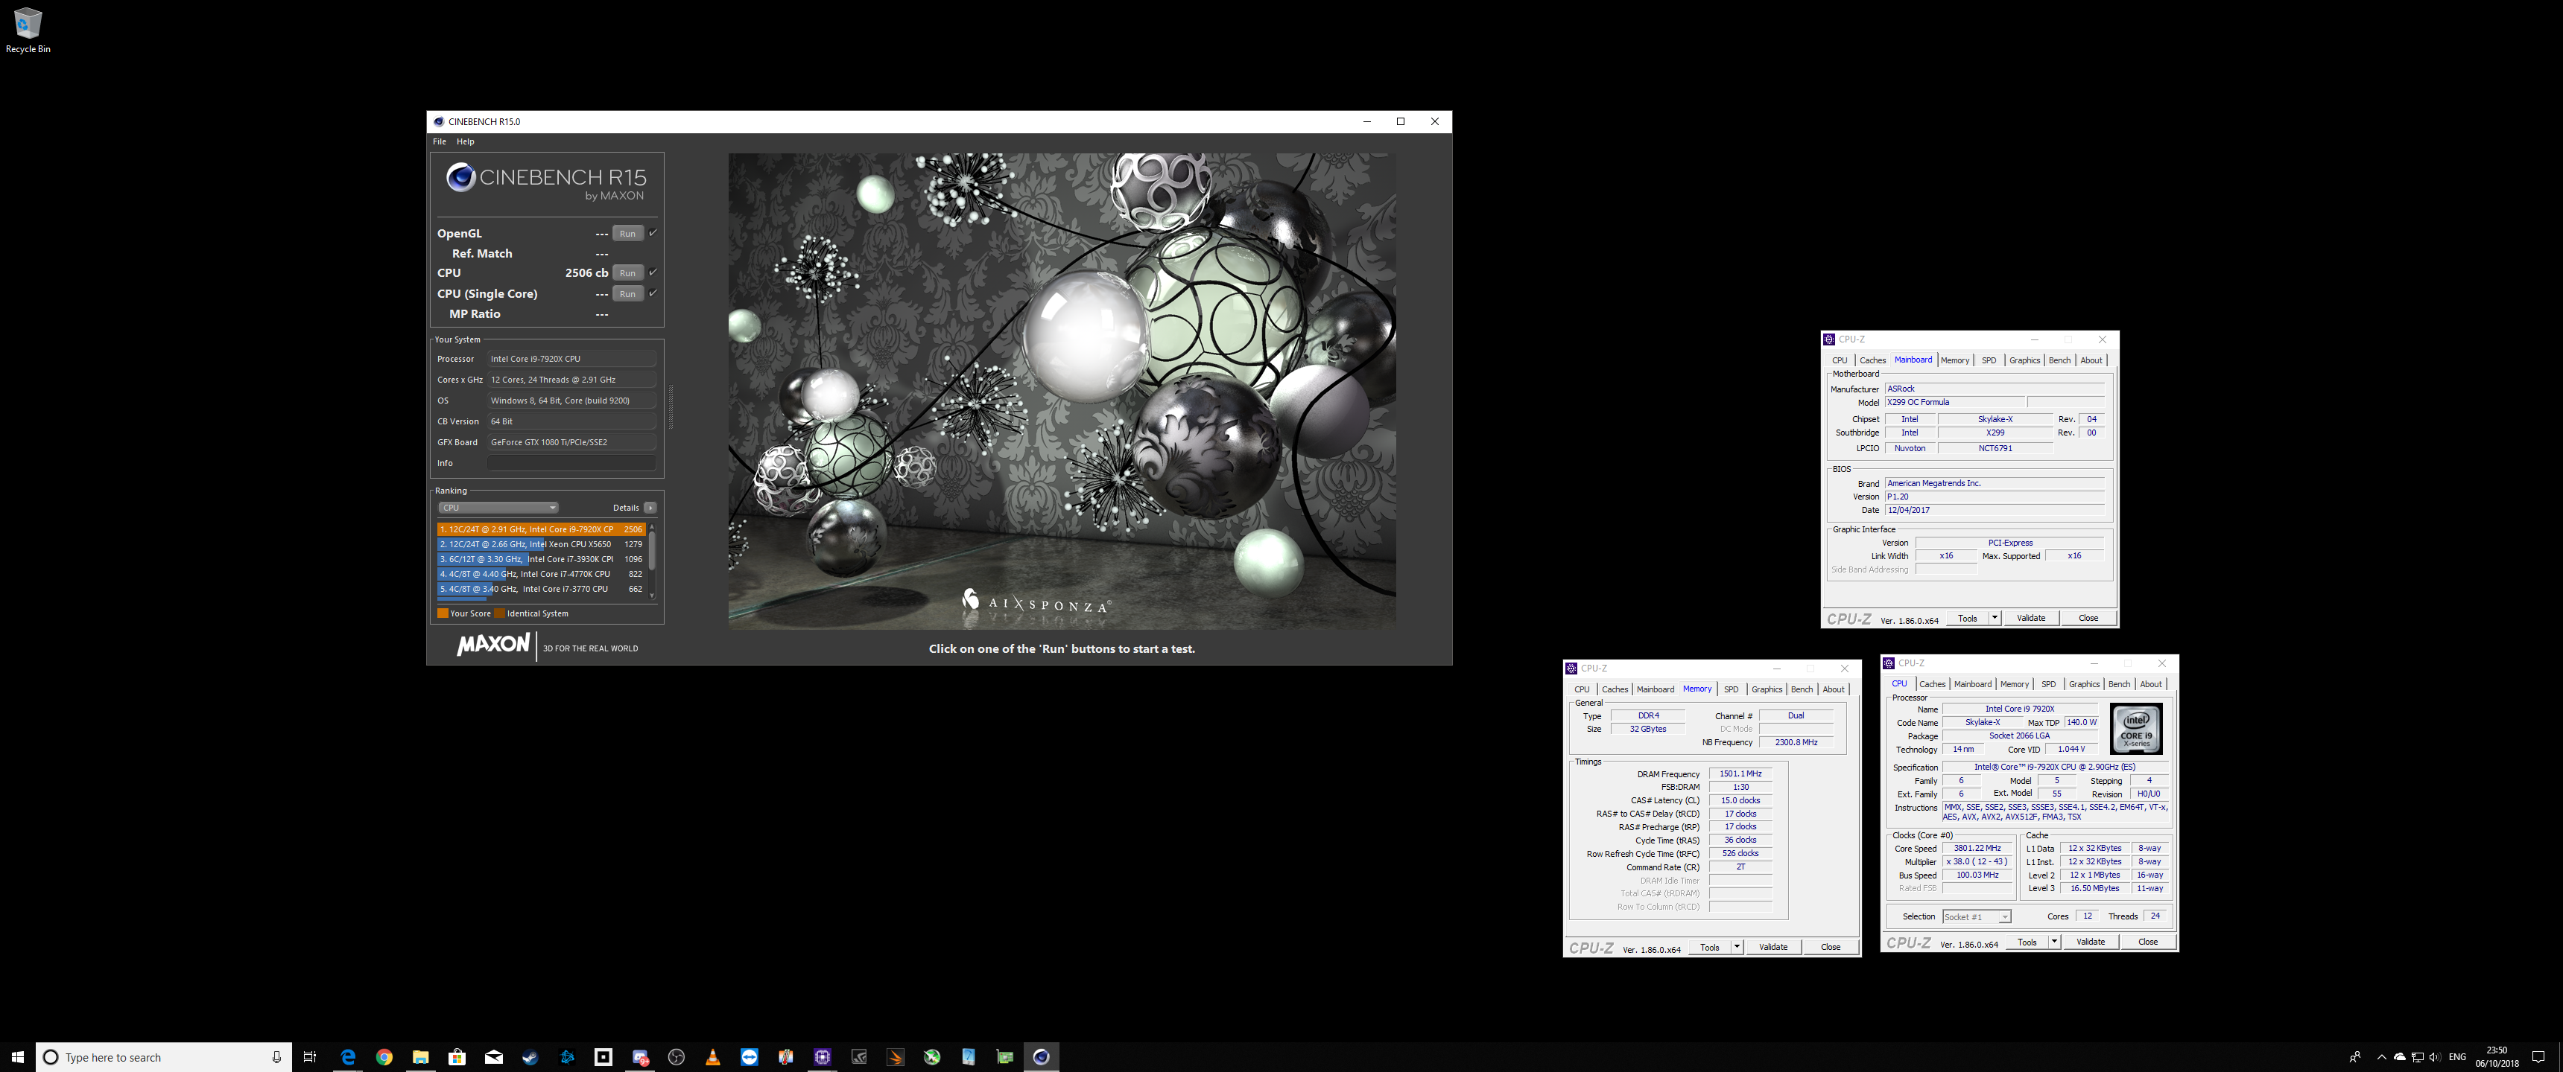Open Discord with the 9+ badge

(x=641, y=1057)
